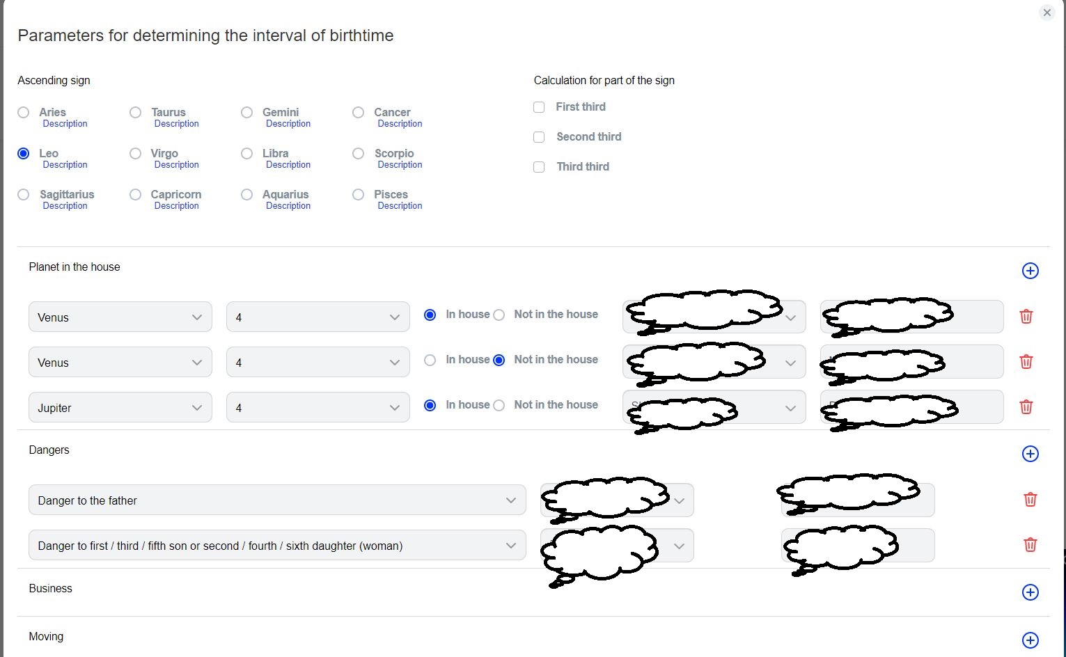Set second Venus row to In house
Screen dimensions: 1066x657
pos(430,361)
